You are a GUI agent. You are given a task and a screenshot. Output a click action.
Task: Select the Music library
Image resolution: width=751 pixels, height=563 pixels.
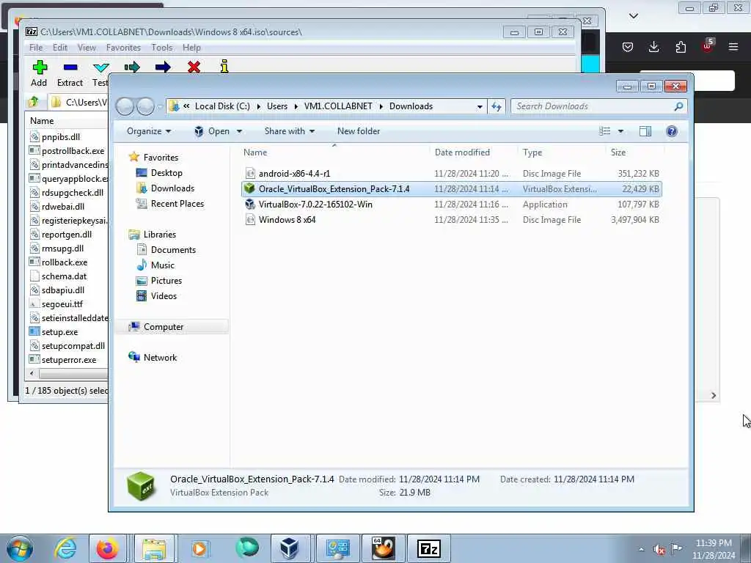click(x=162, y=265)
